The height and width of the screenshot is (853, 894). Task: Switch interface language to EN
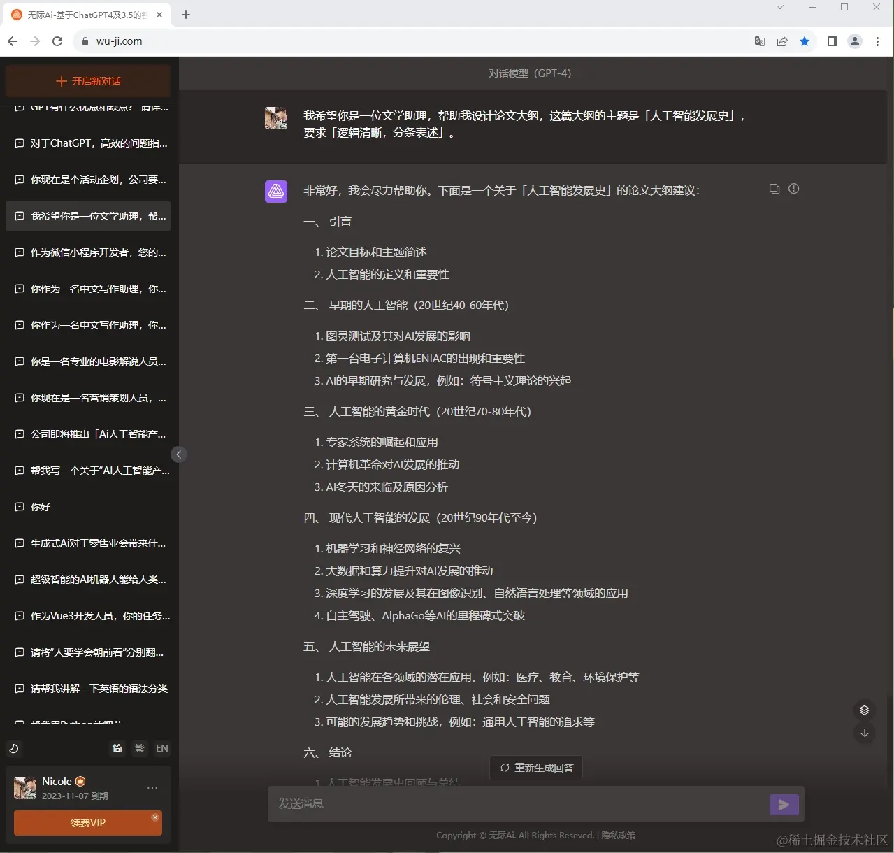162,748
